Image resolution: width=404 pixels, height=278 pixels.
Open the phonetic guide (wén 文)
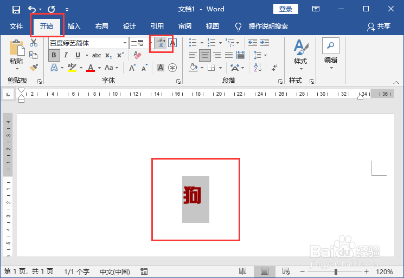pyautogui.click(x=161, y=43)
